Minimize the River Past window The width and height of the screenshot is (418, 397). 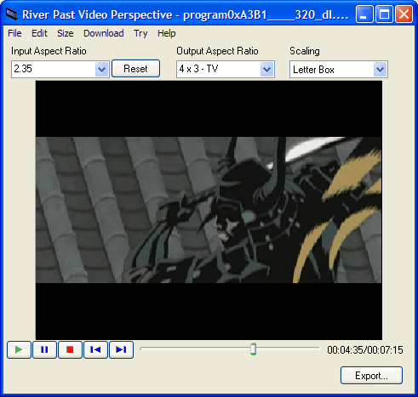(x=364, y=14)
